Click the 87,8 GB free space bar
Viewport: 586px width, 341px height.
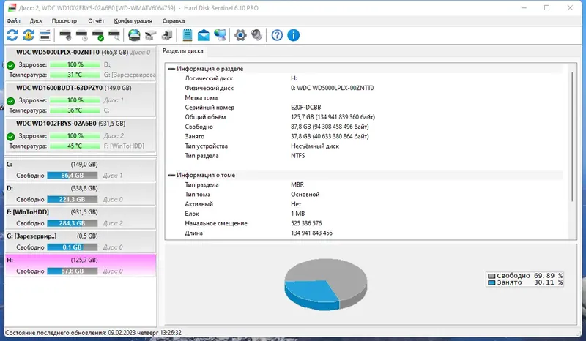pos(73,271)
